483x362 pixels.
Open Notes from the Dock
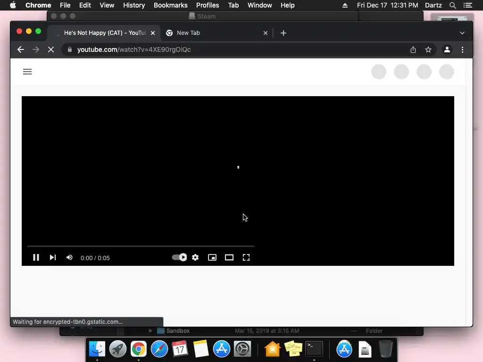[x=201, y=349]
